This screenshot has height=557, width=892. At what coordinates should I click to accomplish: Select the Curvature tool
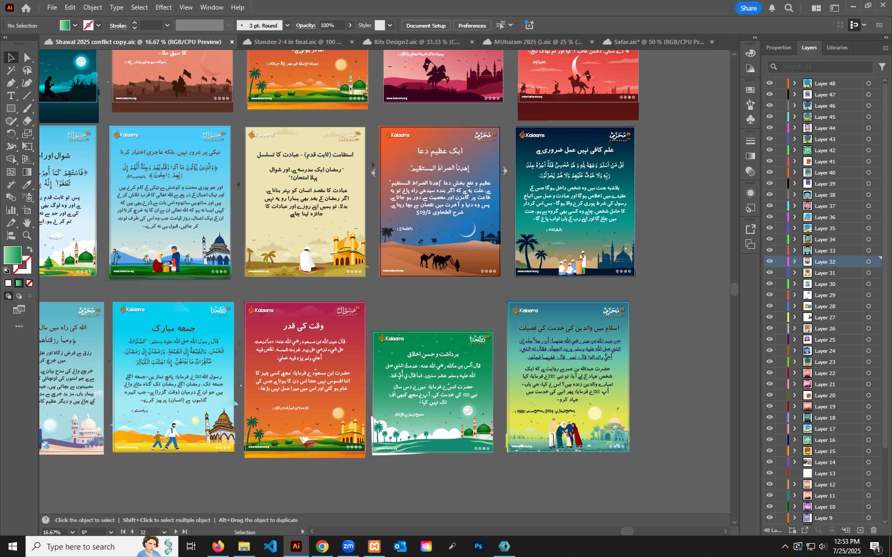point(27,83)
